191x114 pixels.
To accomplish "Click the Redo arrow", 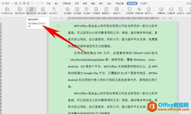I will point(38,3).
